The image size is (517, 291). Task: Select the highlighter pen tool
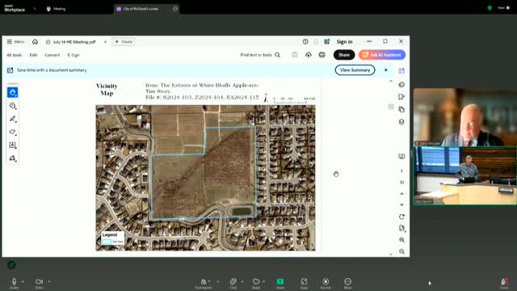click(13, 119)
